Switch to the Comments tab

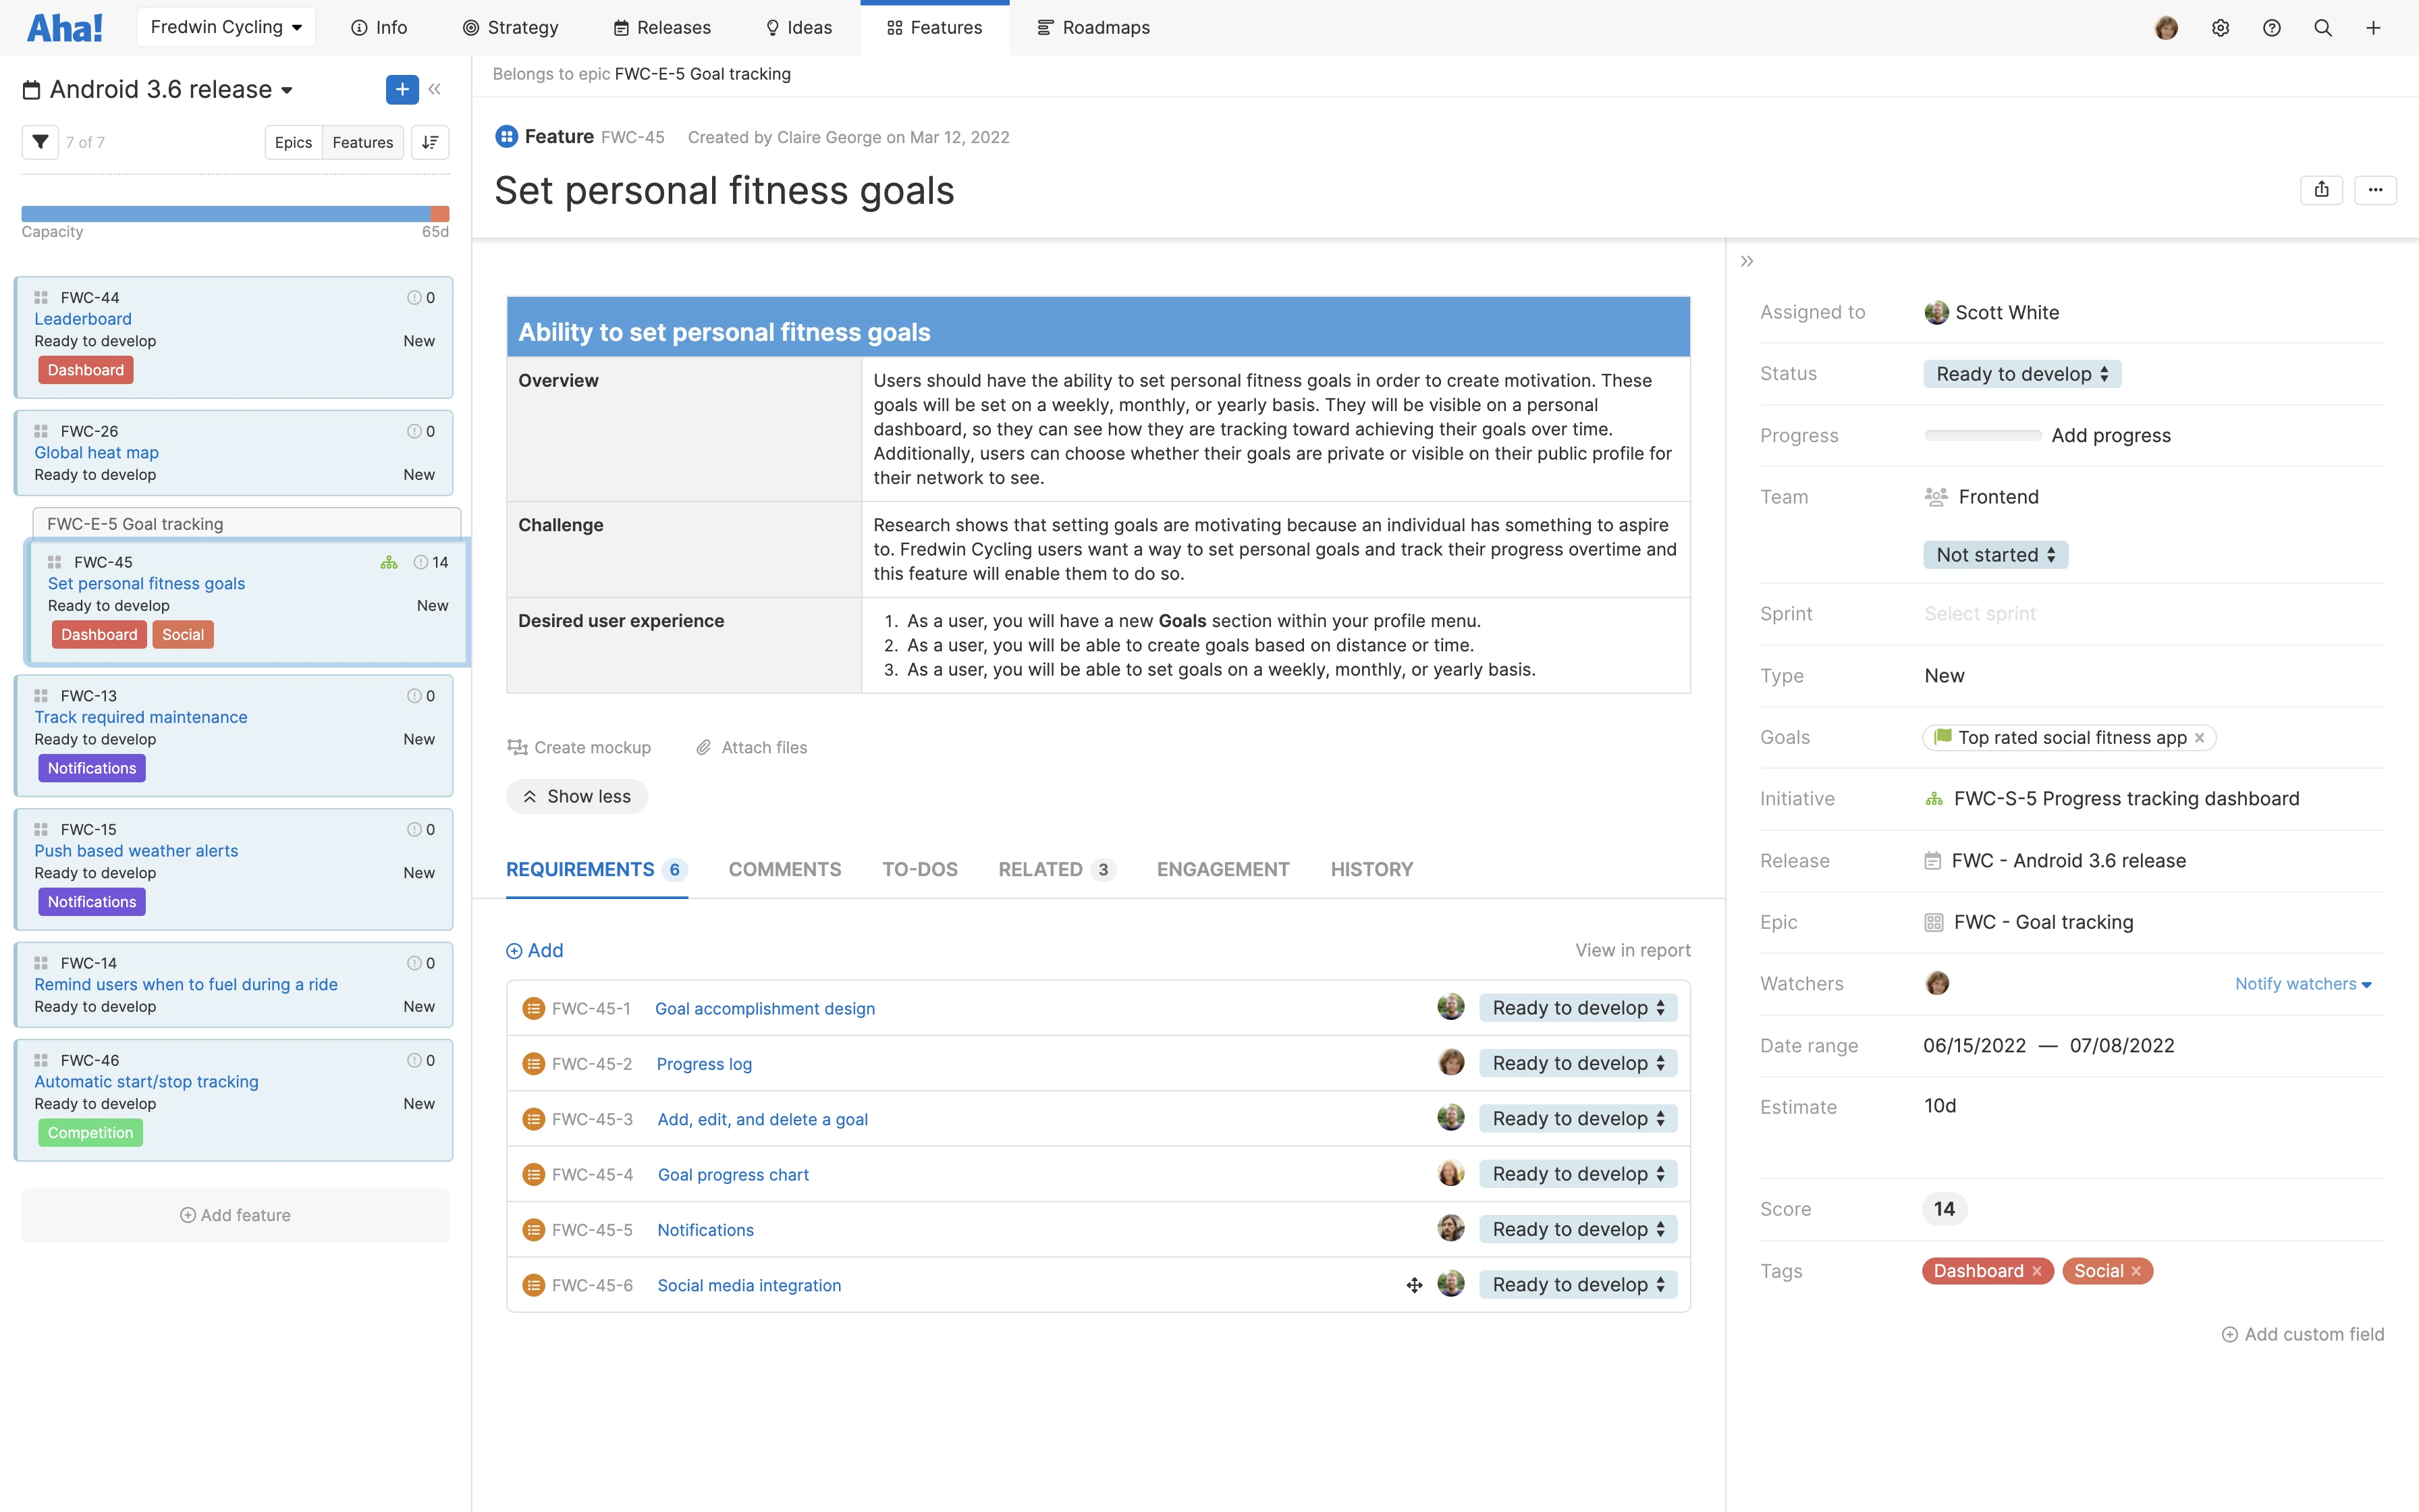point(785,869)
